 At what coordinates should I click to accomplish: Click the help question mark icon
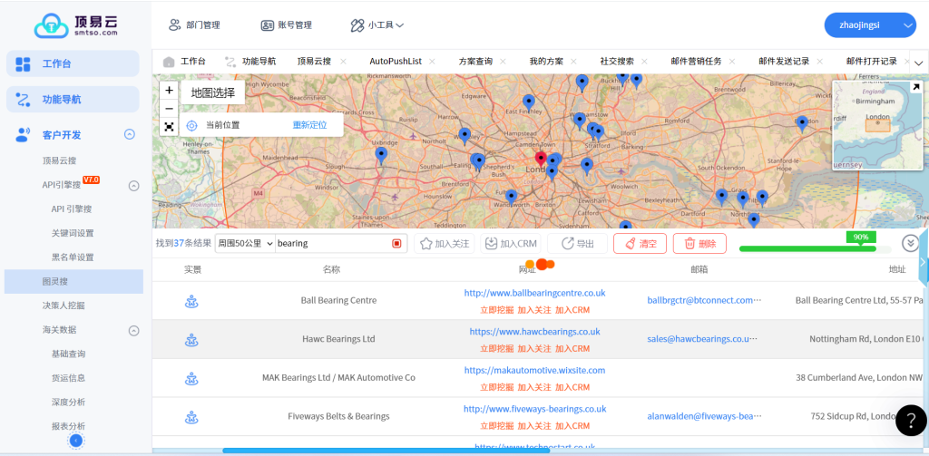[x=910, y=420]
